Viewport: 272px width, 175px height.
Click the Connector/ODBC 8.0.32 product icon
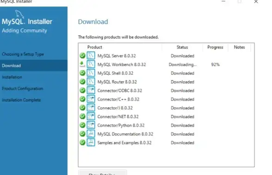(x=91, y=91)
